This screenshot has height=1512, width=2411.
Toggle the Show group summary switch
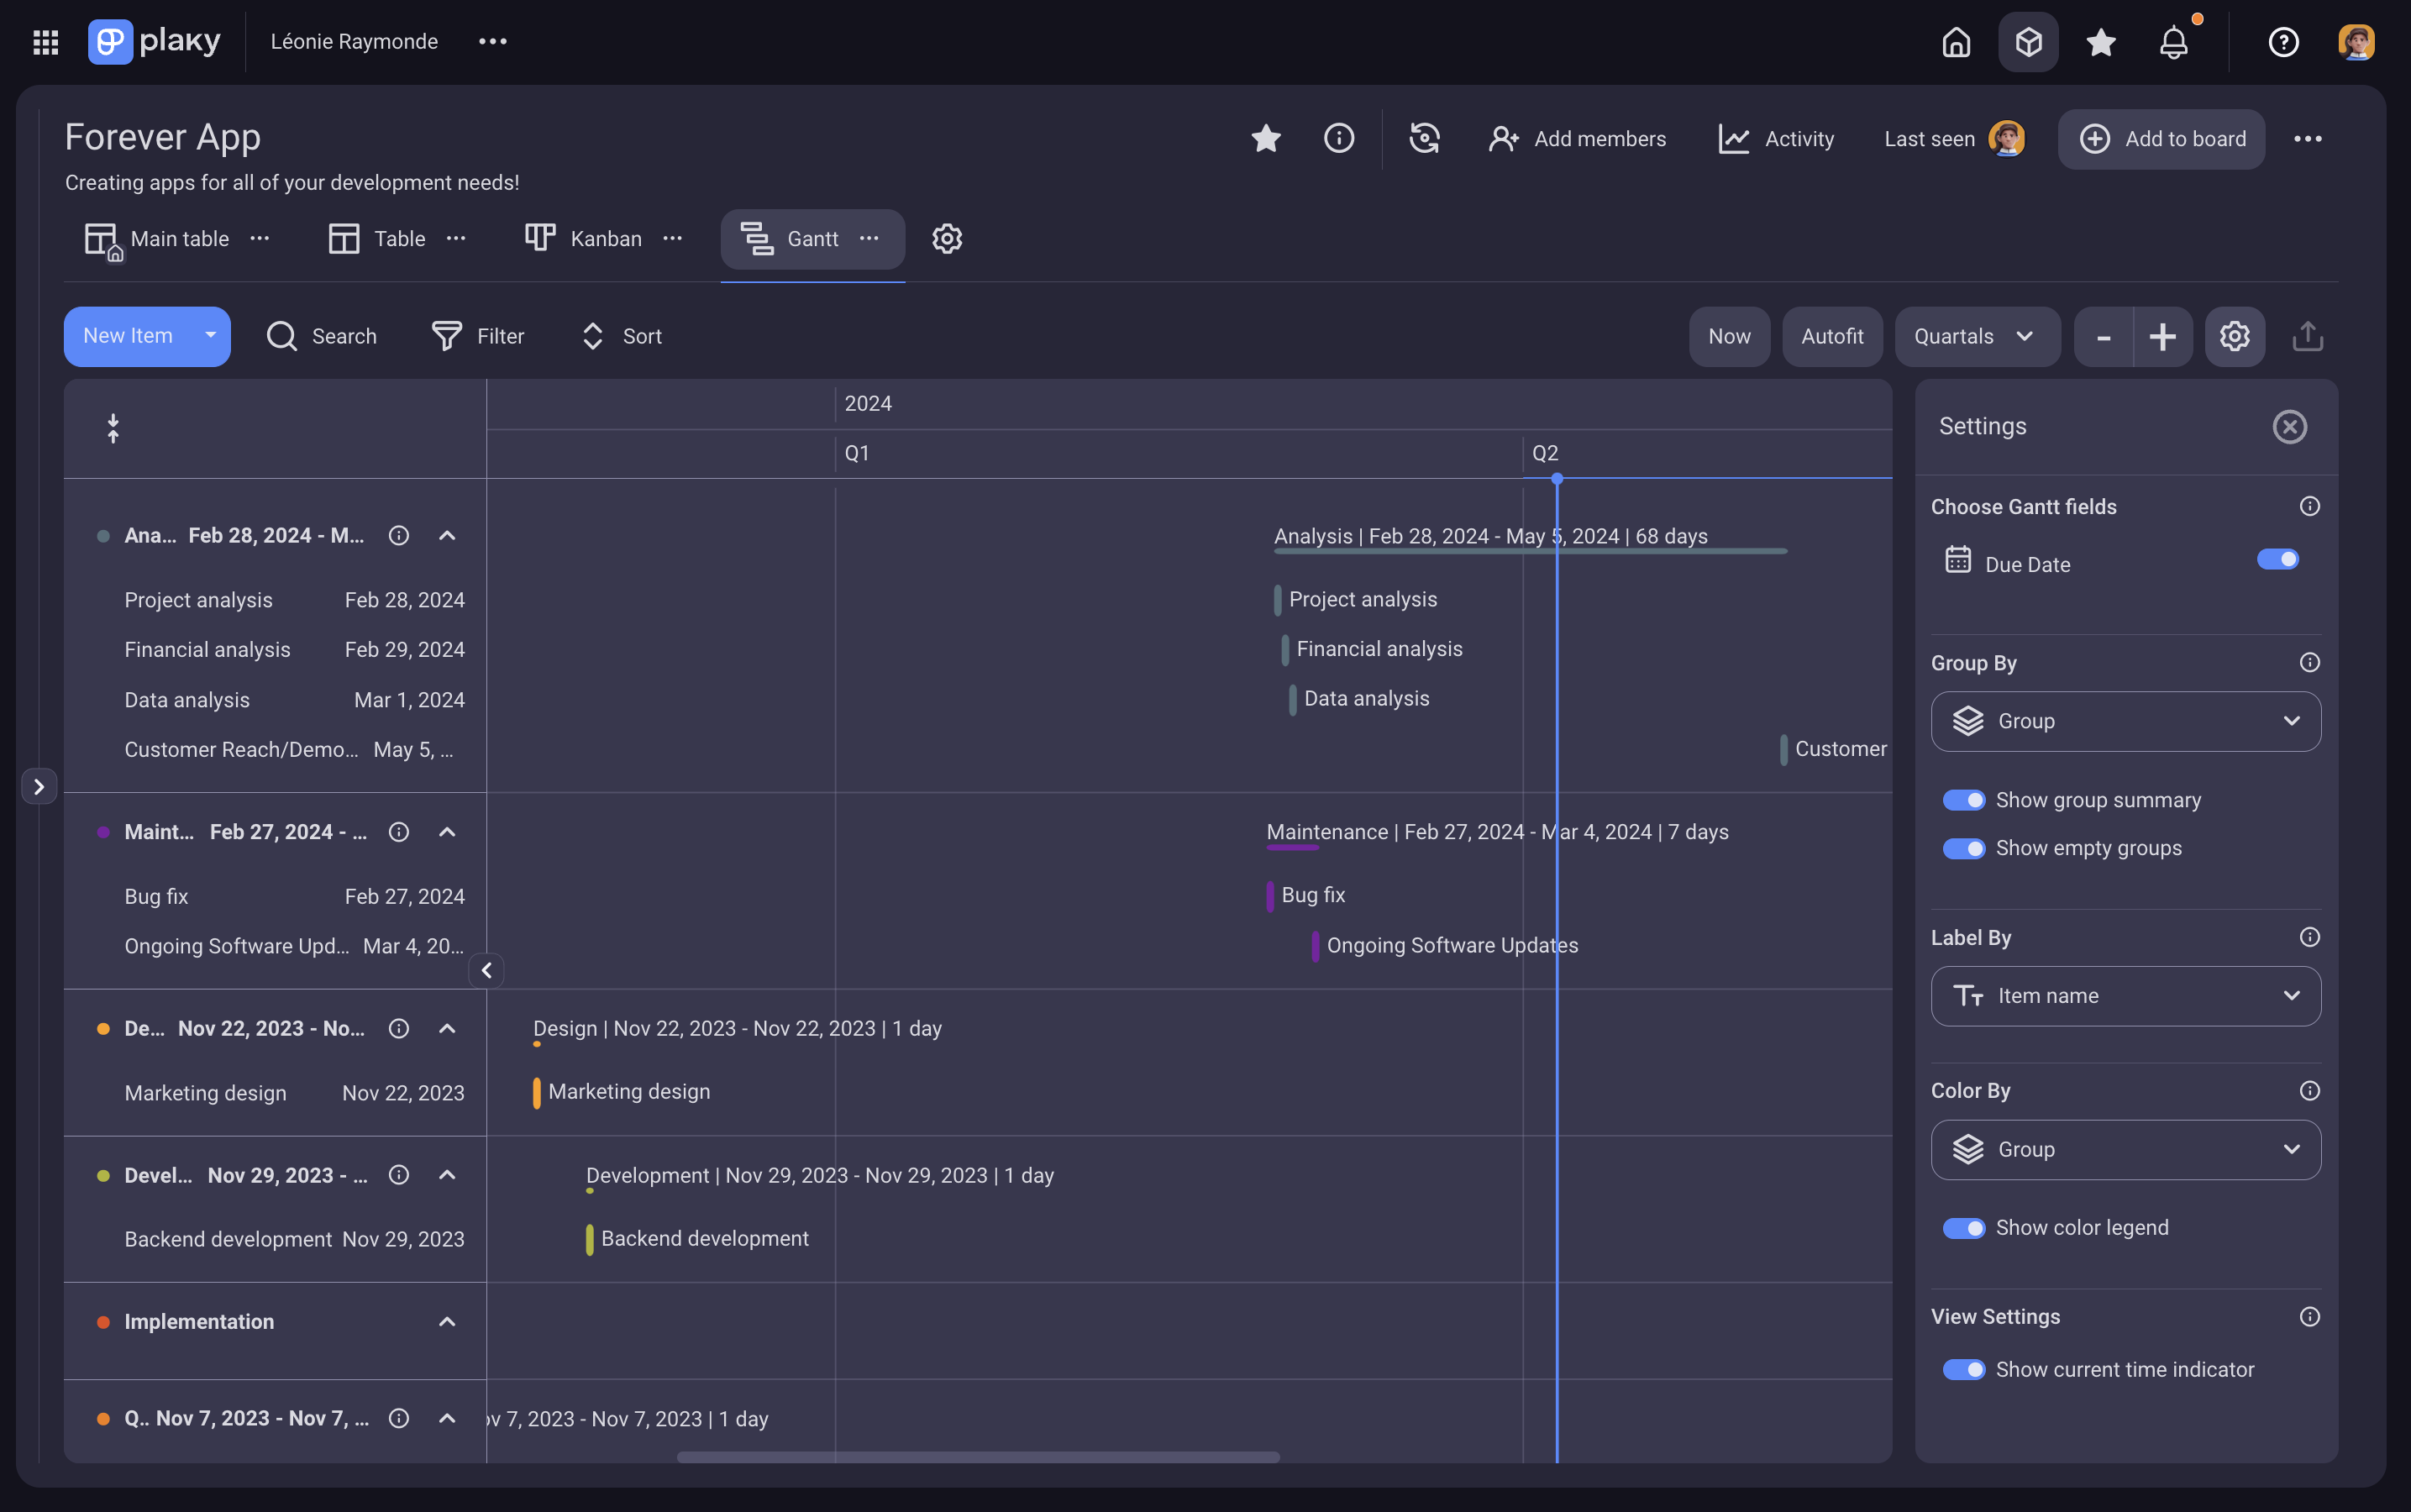[x=1963, y=800]
